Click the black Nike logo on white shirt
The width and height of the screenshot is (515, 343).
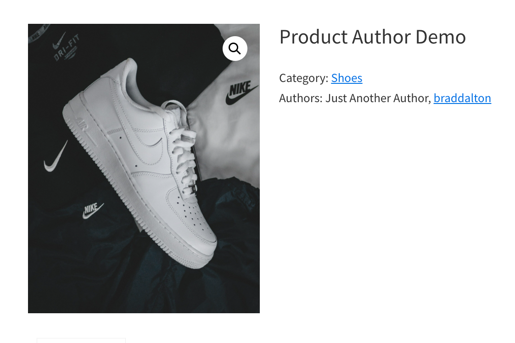click(242, 93)
